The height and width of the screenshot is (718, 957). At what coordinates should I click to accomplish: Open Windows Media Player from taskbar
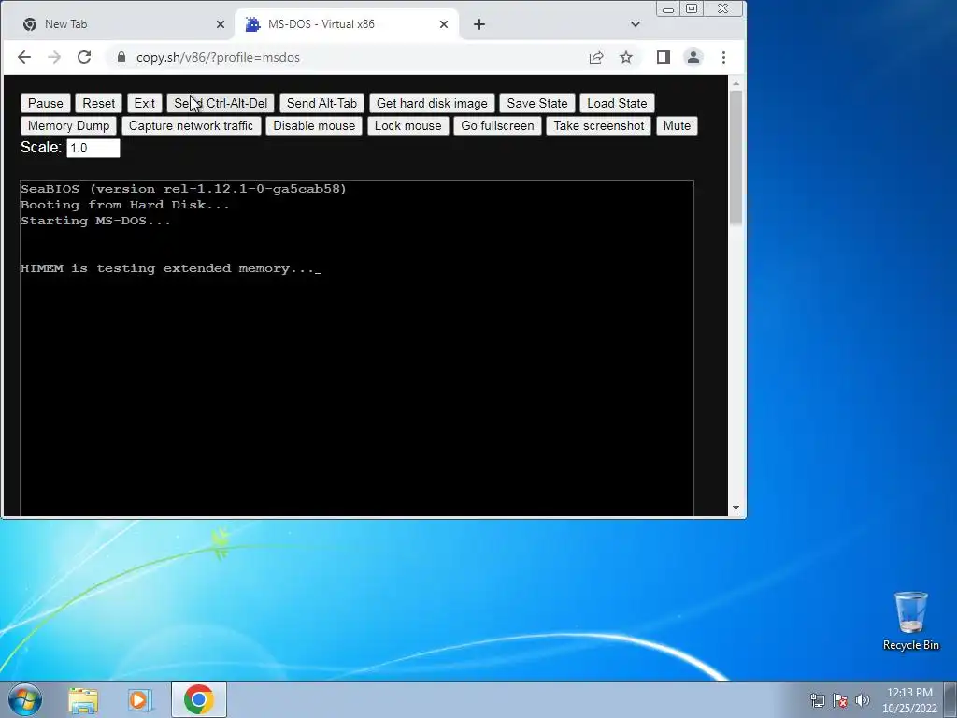pos(140,700)
